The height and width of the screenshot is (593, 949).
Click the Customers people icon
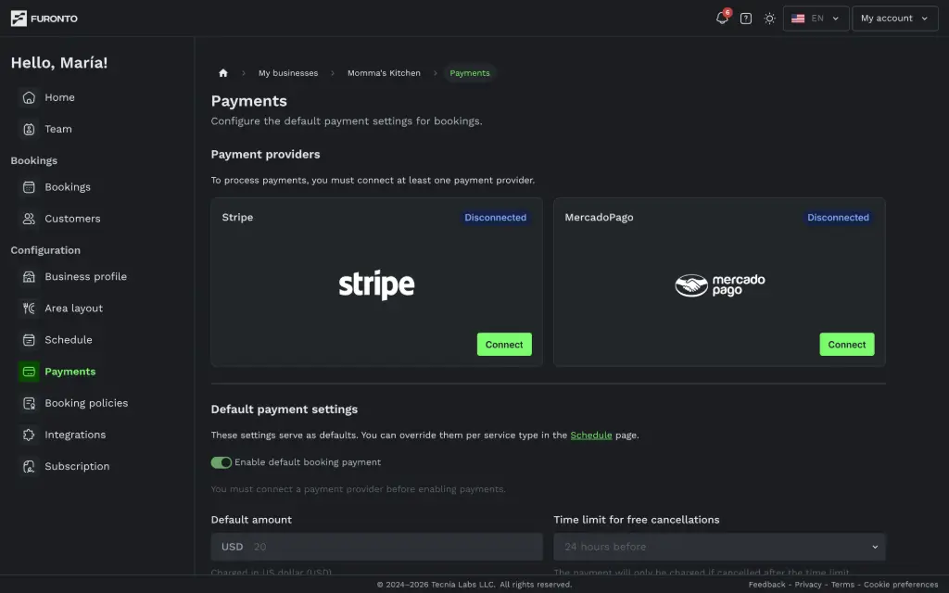click(x=29, y=219)
